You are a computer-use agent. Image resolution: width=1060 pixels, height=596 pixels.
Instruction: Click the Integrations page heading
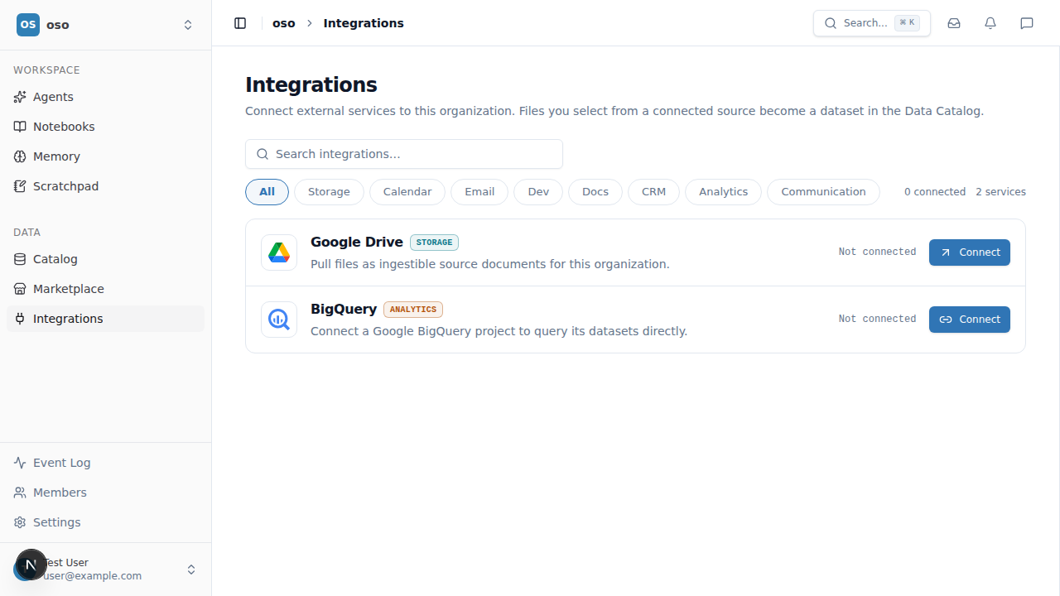point(311,84)
